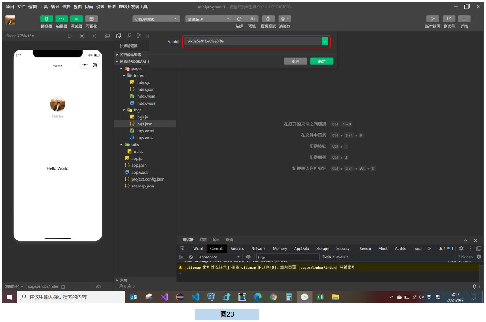Open the Default levels dropdown
This screenshot has width=486, height=322.
[x=335, y=257]
